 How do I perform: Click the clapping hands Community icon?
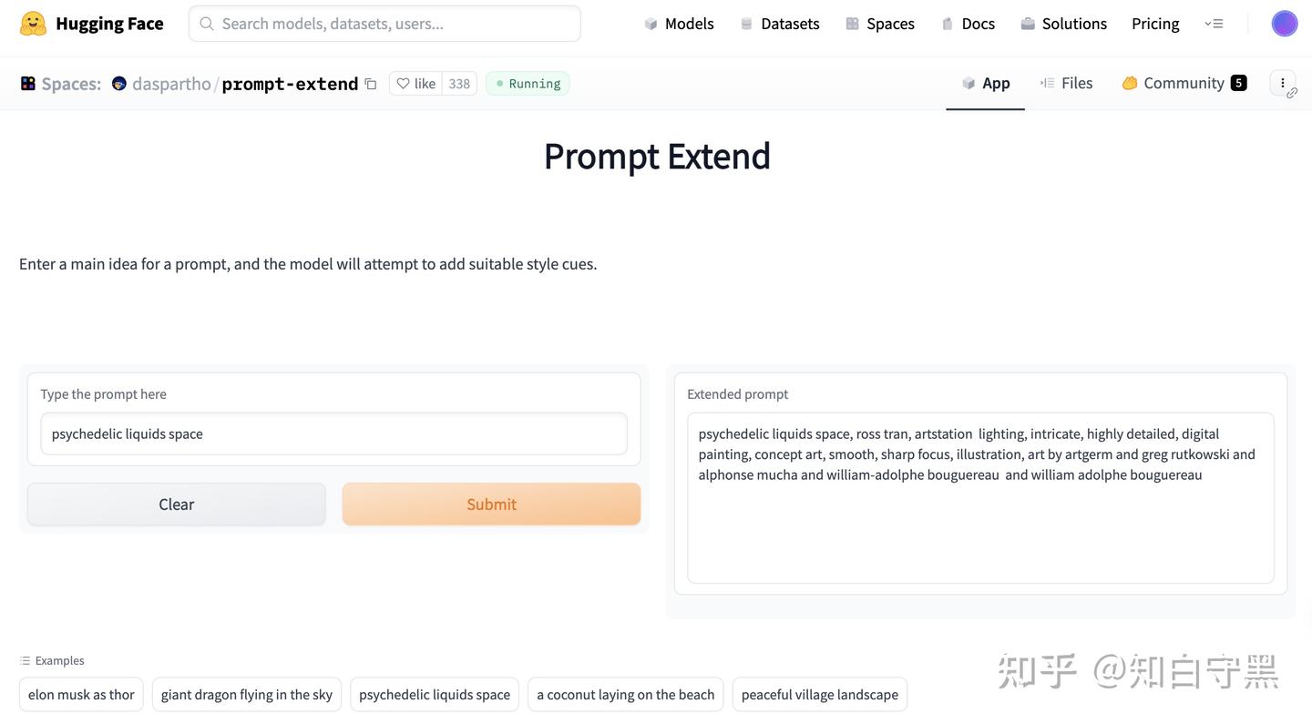(1129, 82)
